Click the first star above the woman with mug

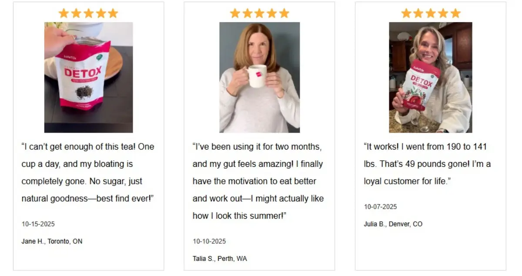tap(235, 13)
